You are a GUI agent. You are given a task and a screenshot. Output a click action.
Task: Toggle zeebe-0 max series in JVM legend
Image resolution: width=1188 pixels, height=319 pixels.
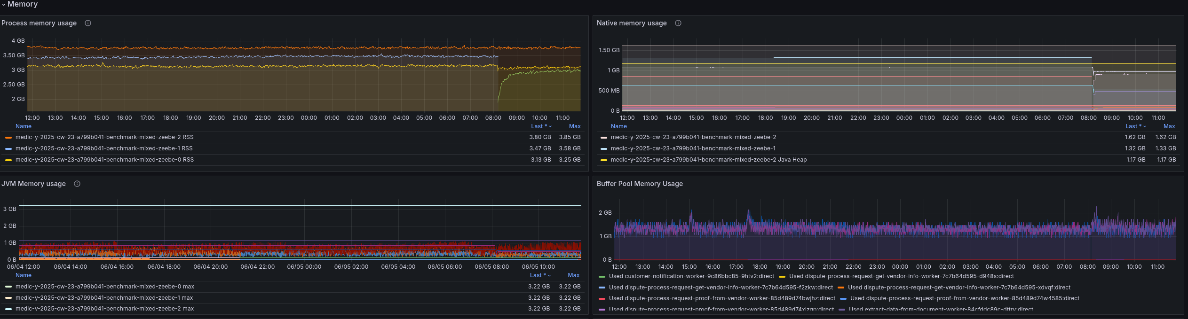(105, 287)
